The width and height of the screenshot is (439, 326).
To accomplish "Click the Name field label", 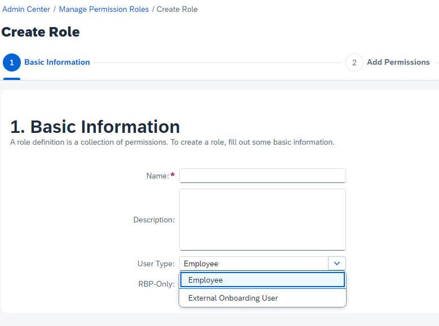I will click(158, 176).
